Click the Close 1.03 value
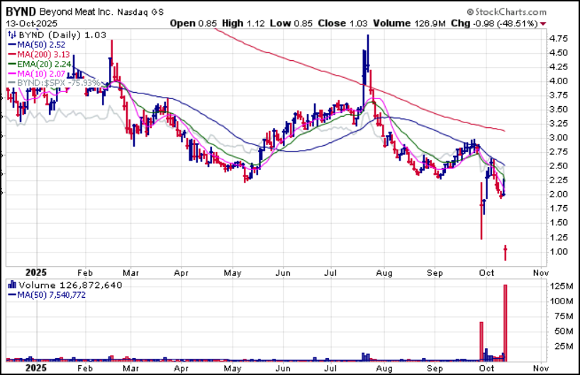The image size is (580, 375). click(342, 23)
